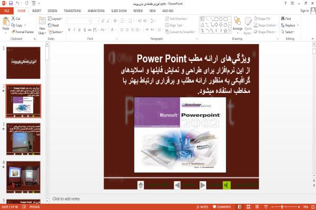Click the Cut scissors command
The width and height of the screenshot is (316, 210).
(x=16, y=19)
